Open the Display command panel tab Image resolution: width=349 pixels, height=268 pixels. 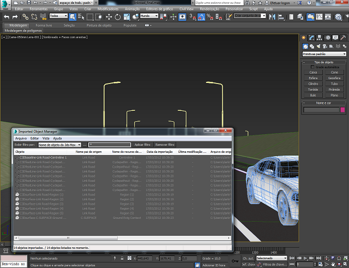[x=334, y=38]
